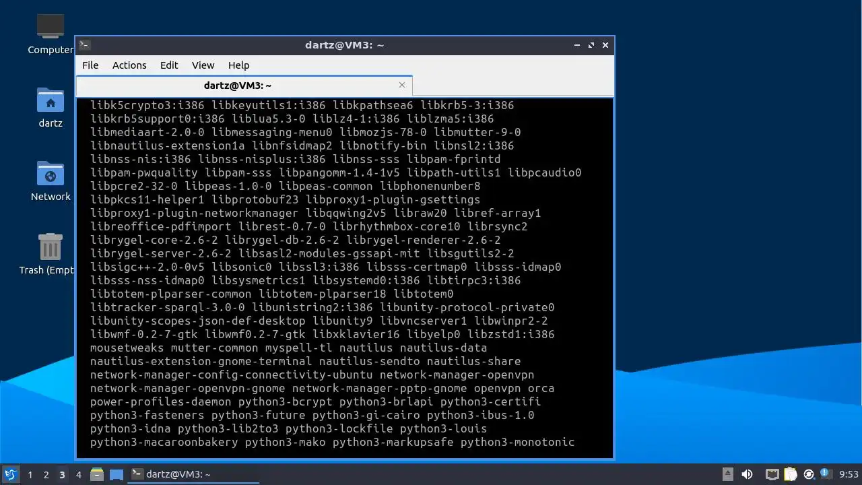Viewport: 862px width, 485px height.
Task: Click the text "python3-monotonic"
Action: (x=518, y=442)
